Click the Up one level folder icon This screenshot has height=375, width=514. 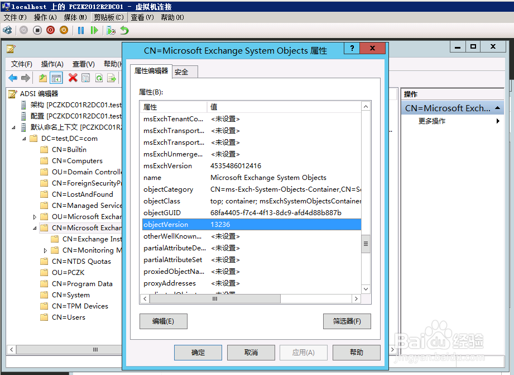pyautogui.click(x=43, y=78)
